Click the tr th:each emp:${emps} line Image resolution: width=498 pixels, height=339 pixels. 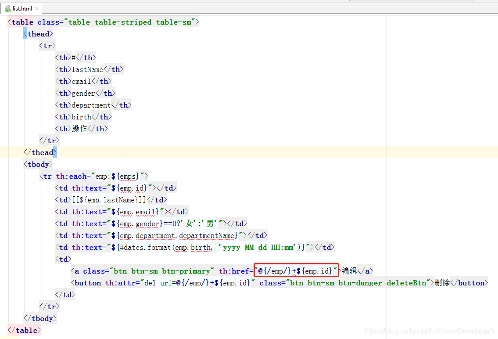coord(94,177)
